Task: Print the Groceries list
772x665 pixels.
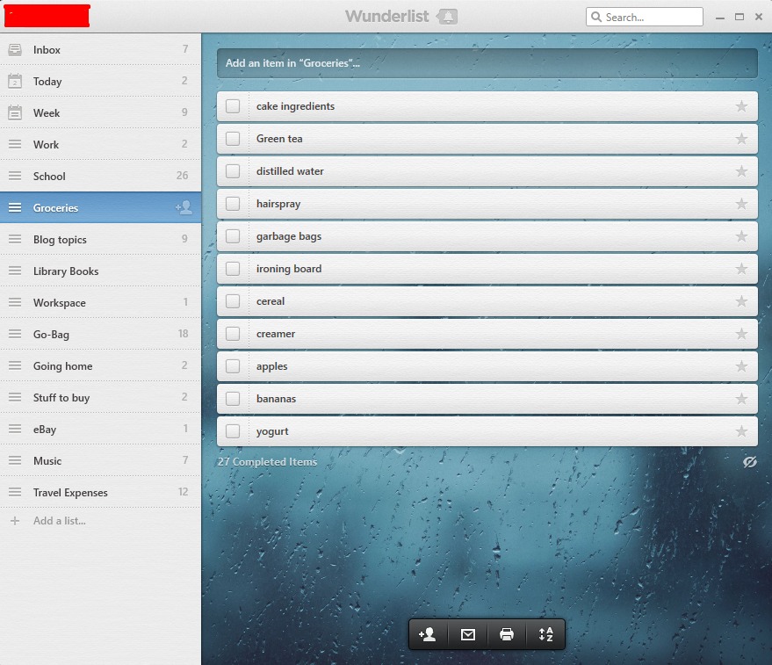Action: 507,634
